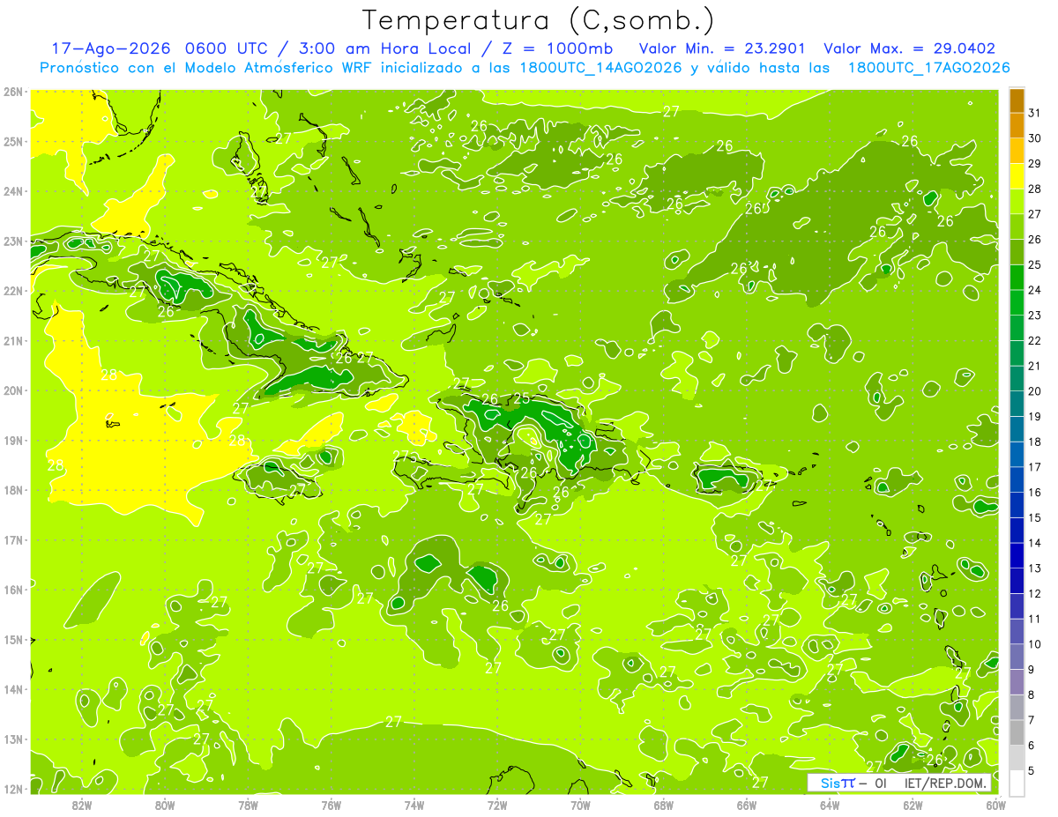Pick the white swatch below 5 in the legend

(1017, 783)
